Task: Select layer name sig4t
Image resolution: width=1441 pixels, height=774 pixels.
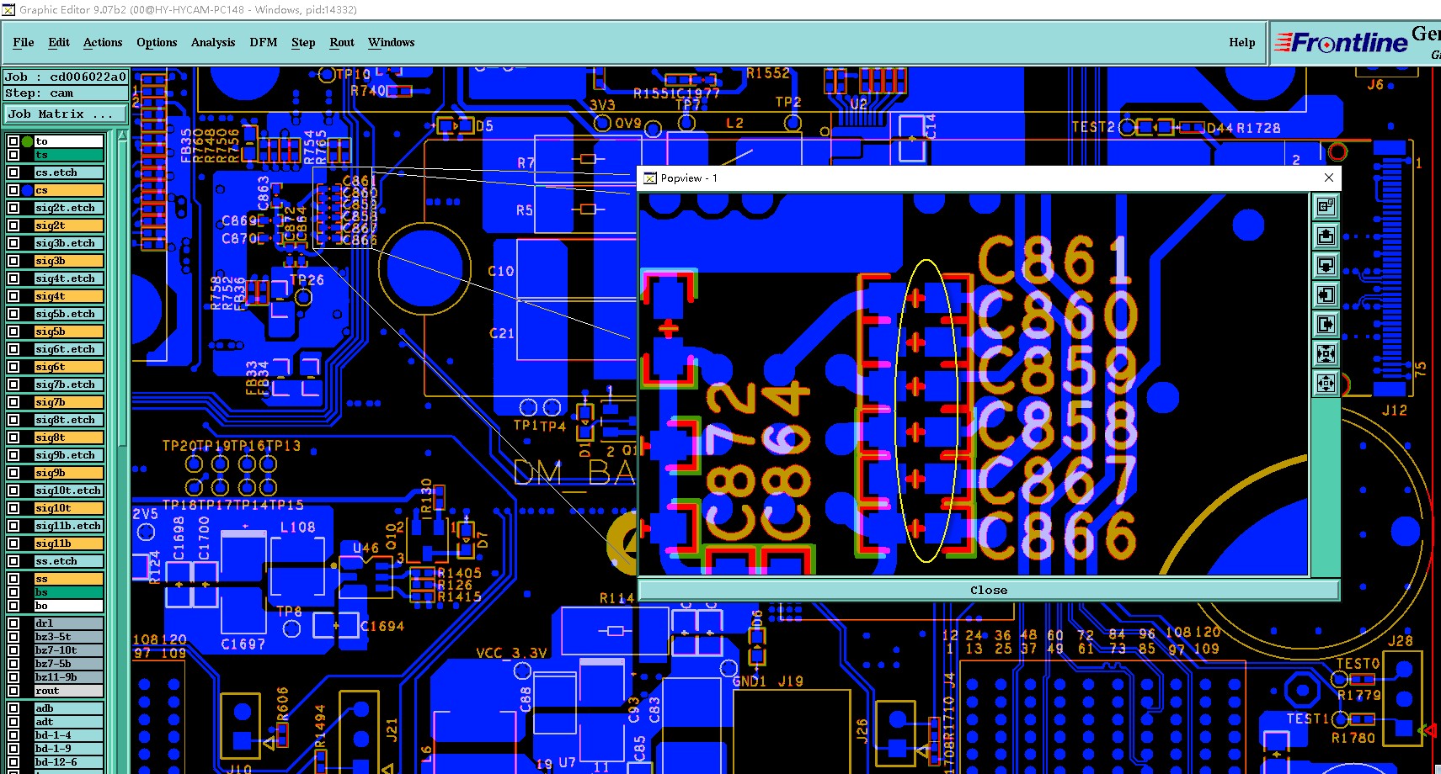Action: [68, 296]
